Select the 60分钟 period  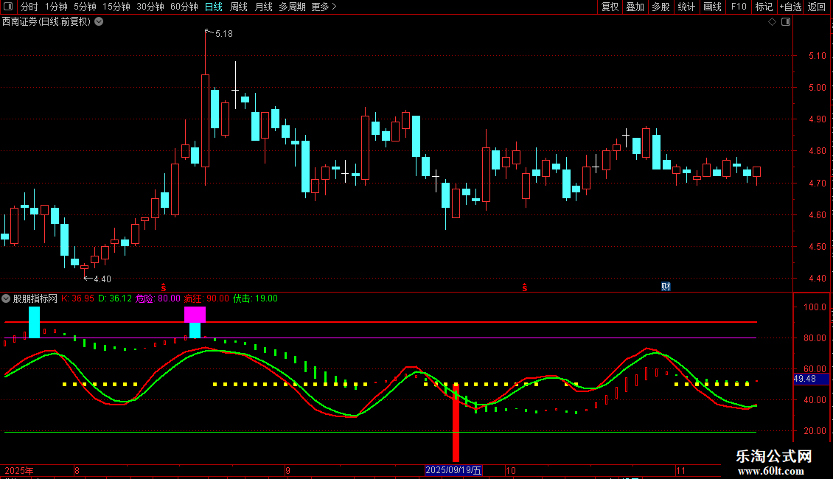coord(184,7)
